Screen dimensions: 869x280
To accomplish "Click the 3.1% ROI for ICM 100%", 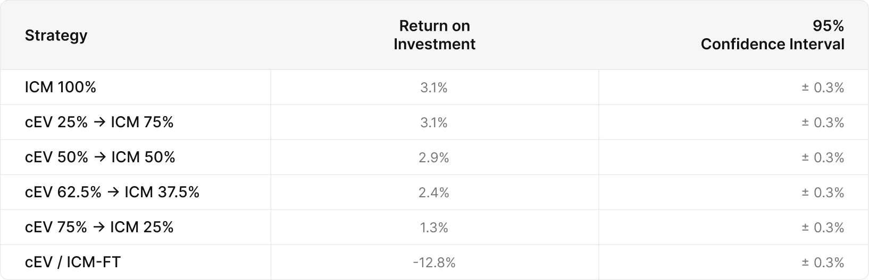I will tap(434, 87).
